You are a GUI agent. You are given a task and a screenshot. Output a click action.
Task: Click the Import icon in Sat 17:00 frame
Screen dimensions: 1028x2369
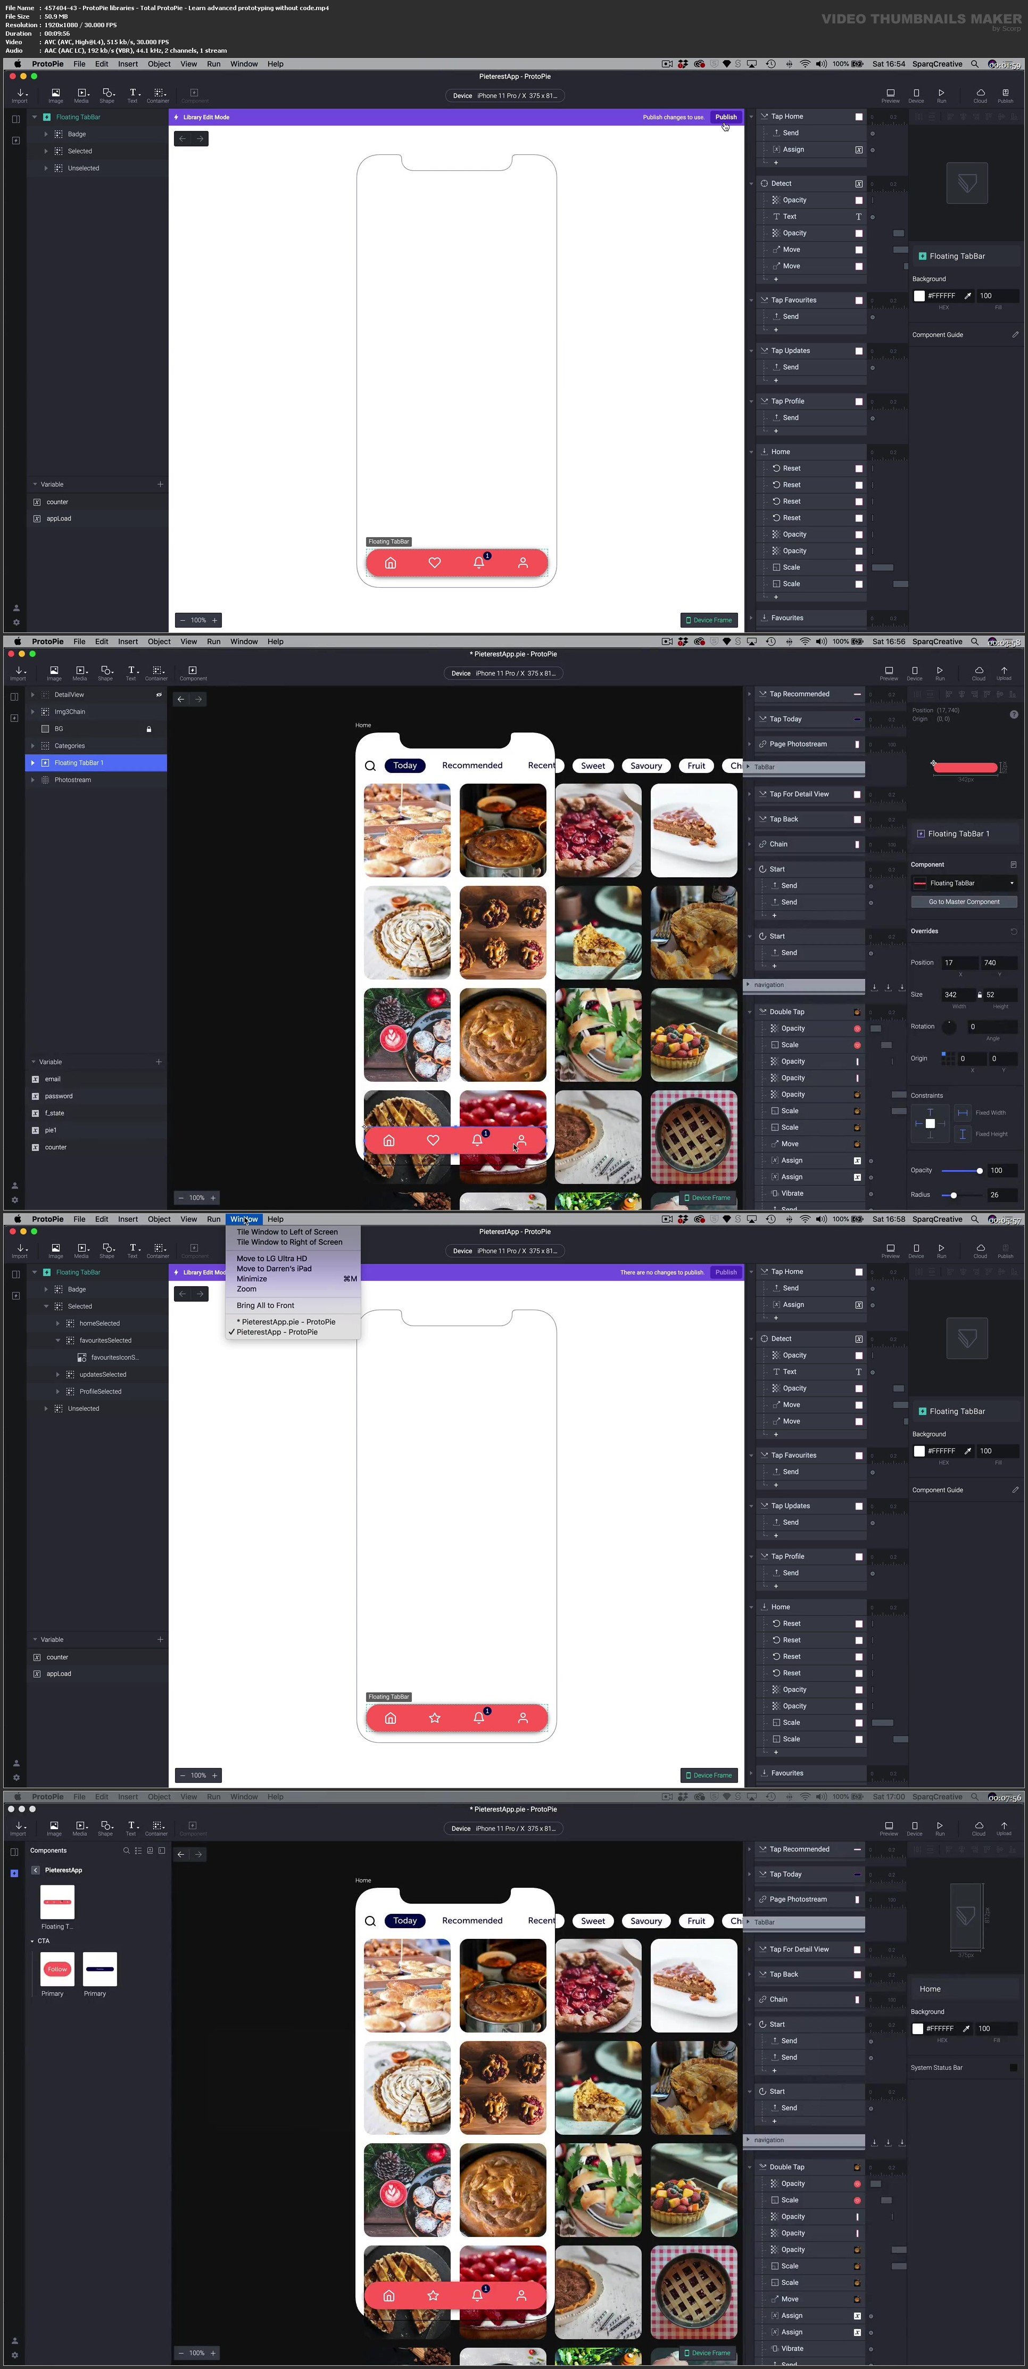point(19,1828)
